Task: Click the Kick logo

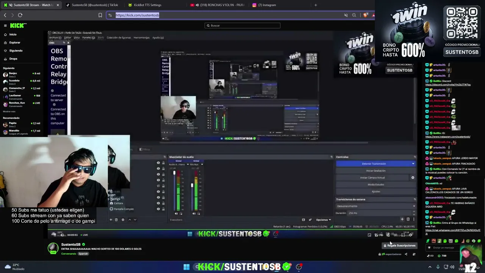Action: (18, 25)
